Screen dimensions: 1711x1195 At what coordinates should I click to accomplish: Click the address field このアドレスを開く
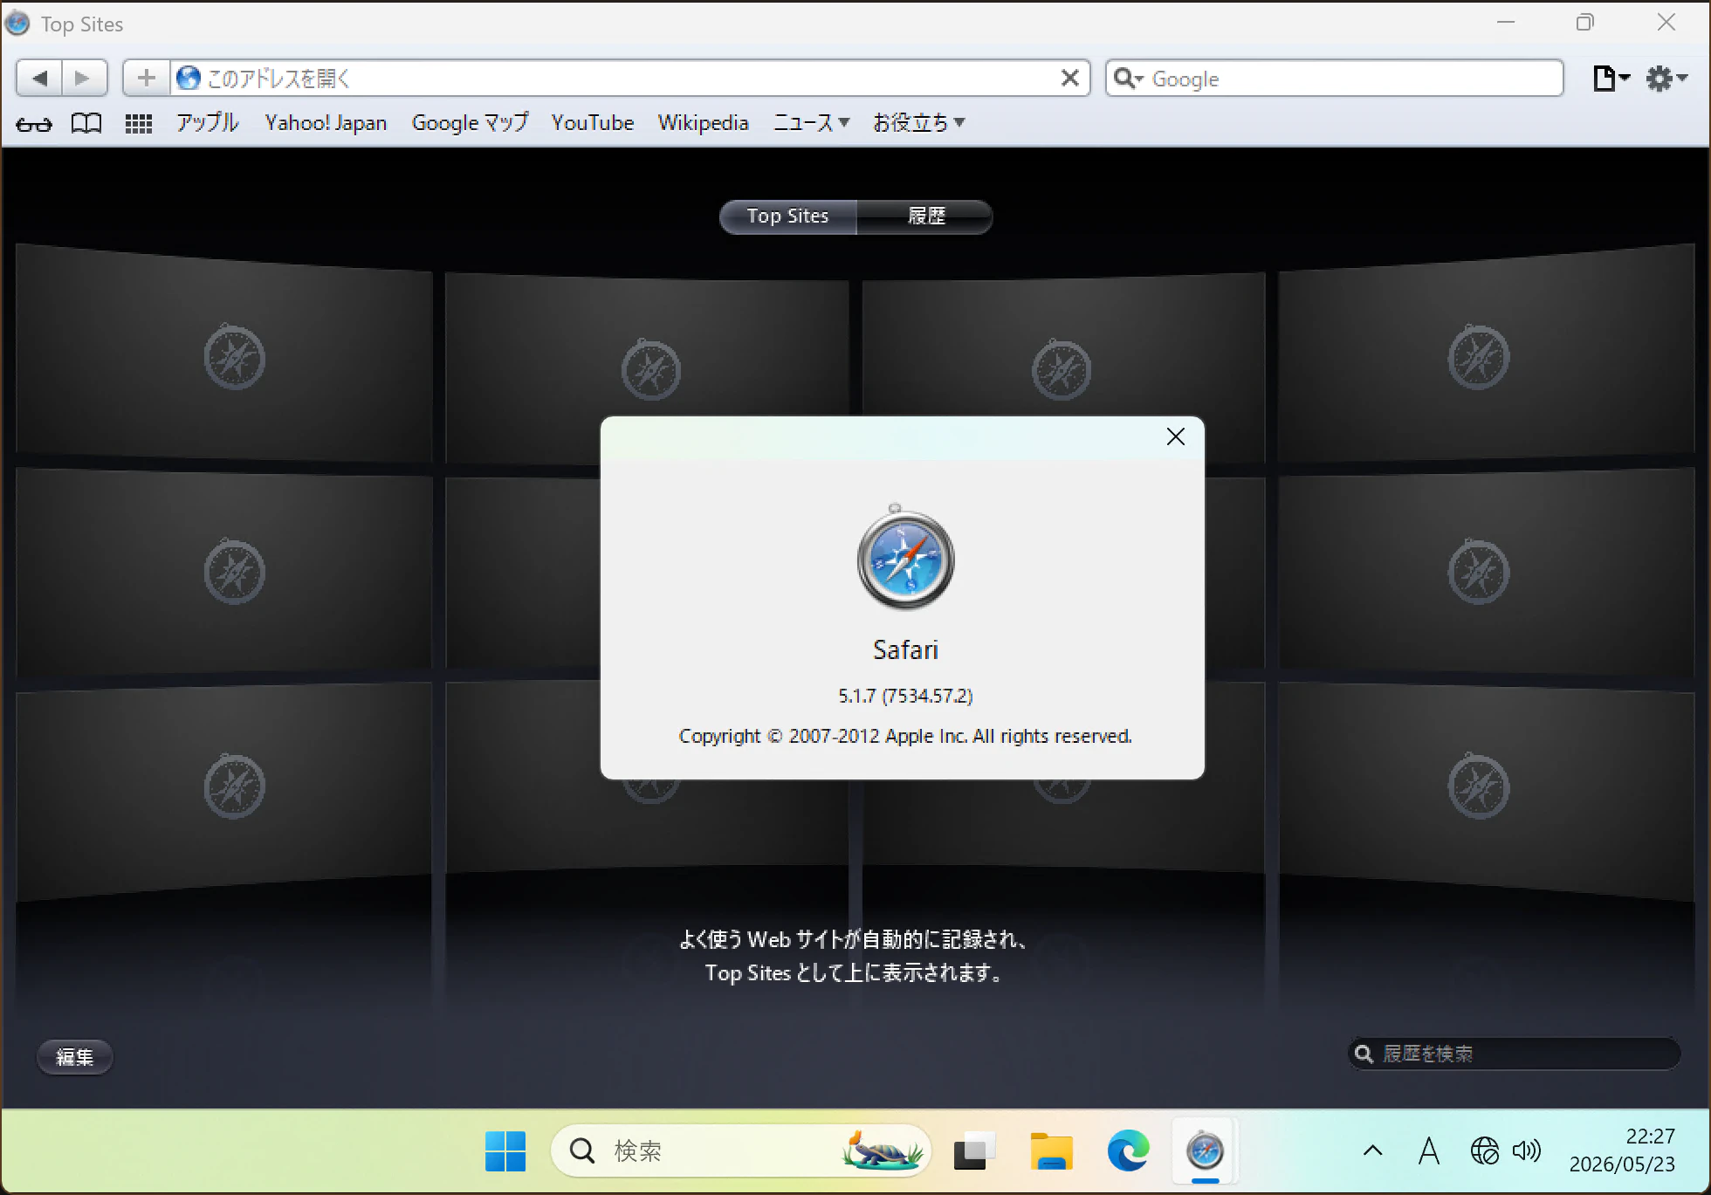629,79
